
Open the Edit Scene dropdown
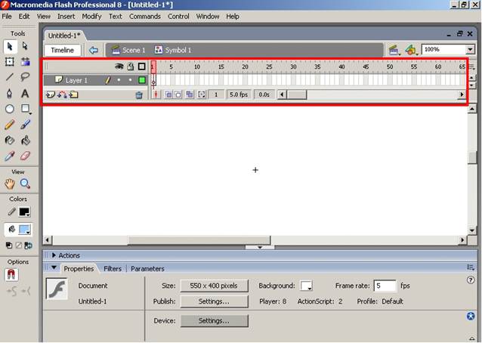coord(394,50)
